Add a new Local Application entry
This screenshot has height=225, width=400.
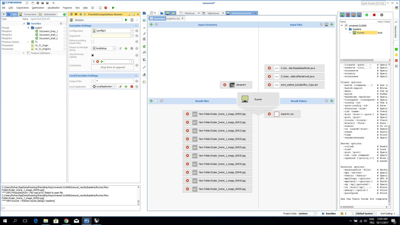(x=126, y=87)
